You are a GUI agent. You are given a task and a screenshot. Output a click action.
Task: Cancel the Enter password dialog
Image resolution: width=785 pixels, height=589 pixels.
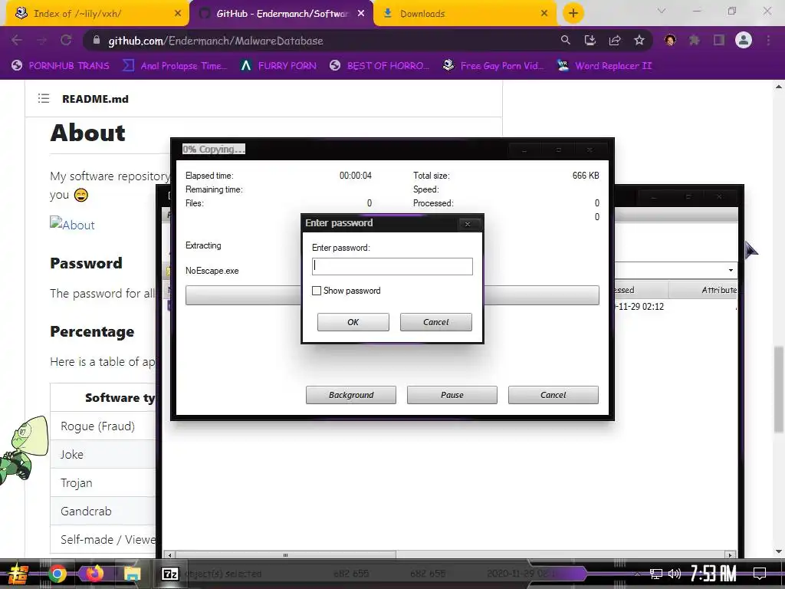coord(435,322)
